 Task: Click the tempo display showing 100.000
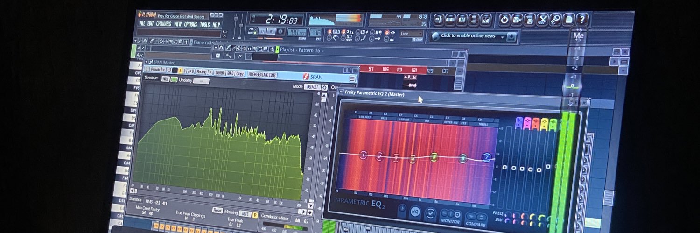click(x=297, y=33)
